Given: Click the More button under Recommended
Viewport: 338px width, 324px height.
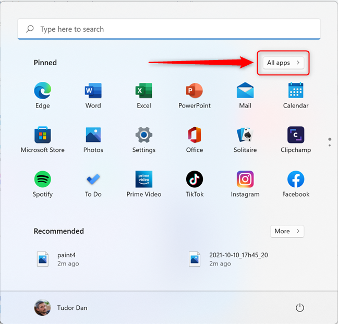Looking at the screenshot, I should 287,231.
